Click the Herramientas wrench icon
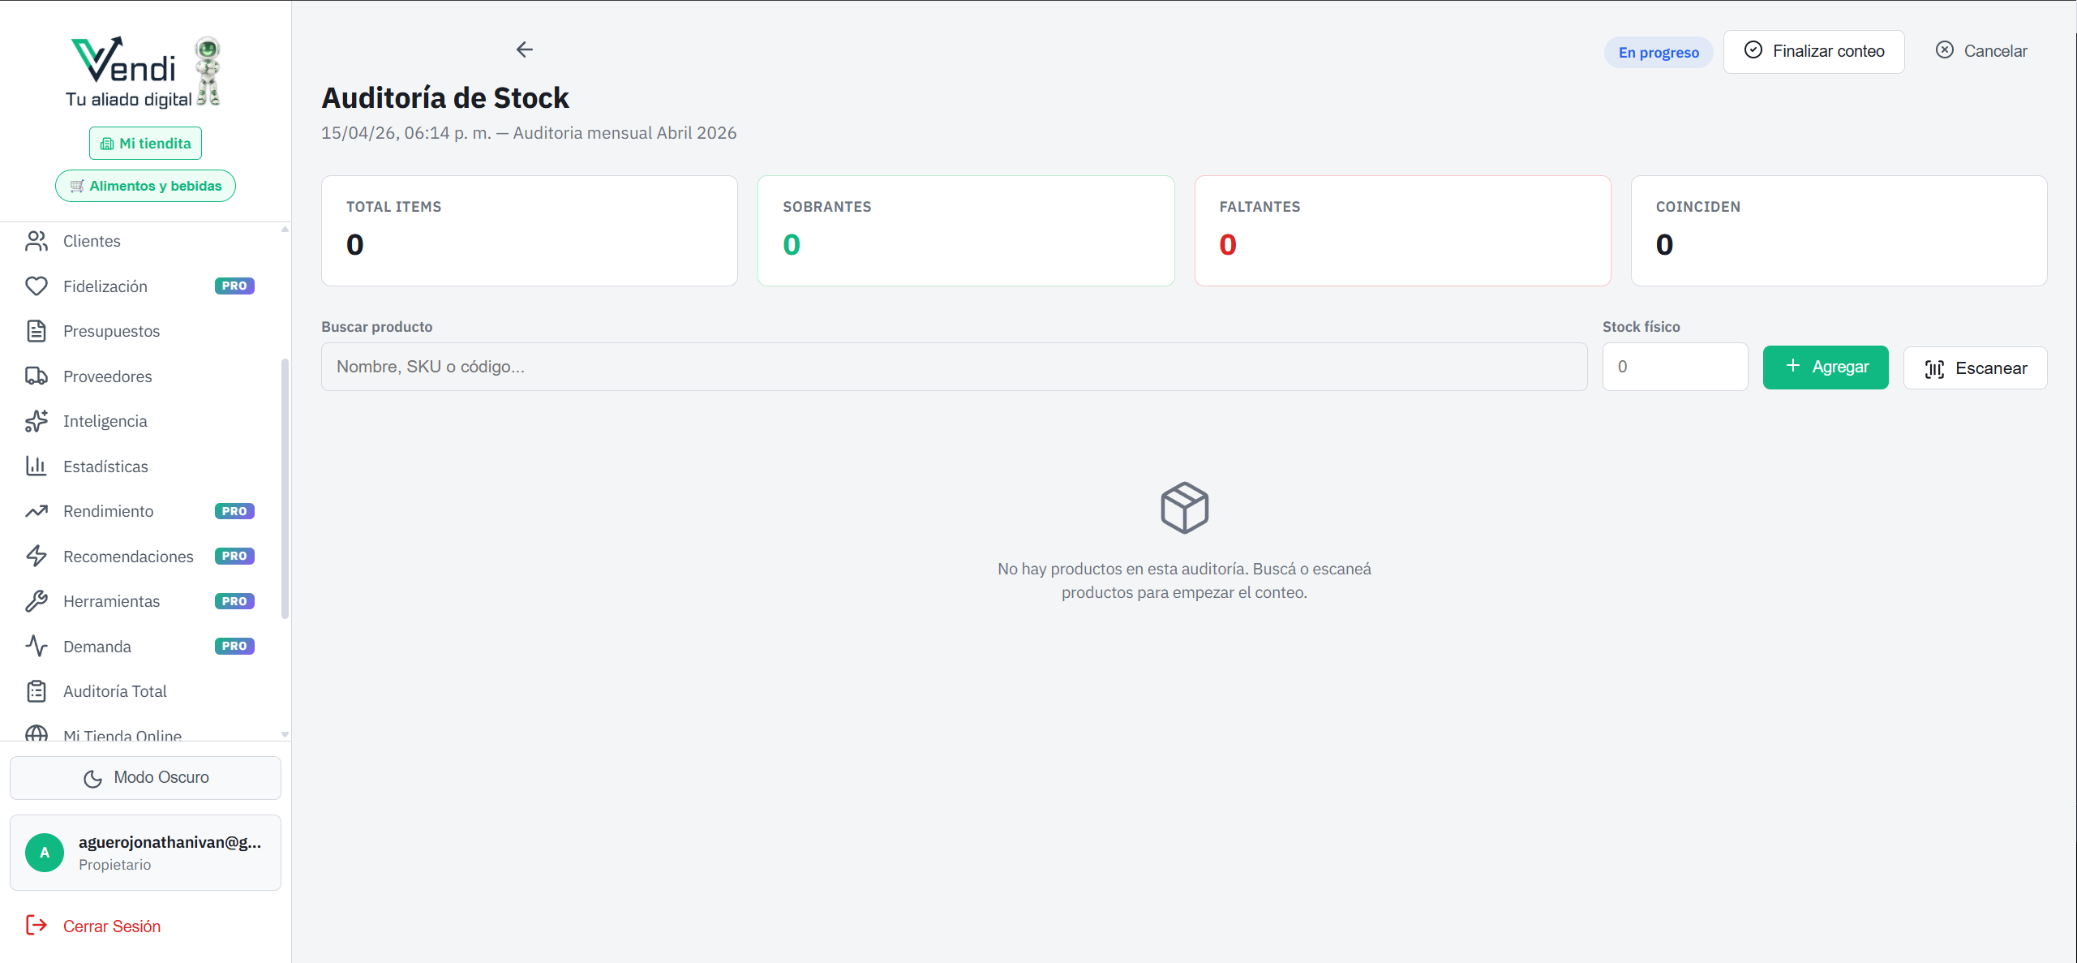2077x963 pixels. point(36,601)
